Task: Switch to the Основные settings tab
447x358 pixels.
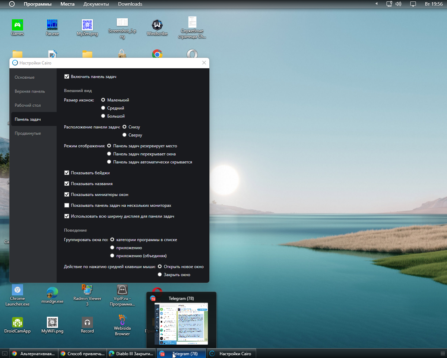Action: tap(34, 77)
